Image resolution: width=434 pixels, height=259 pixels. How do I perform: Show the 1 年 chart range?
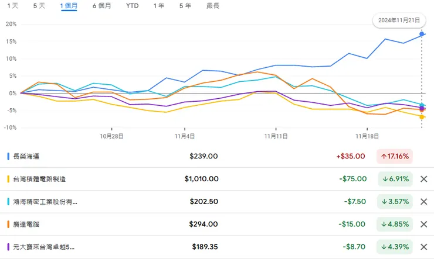point(158,5)
